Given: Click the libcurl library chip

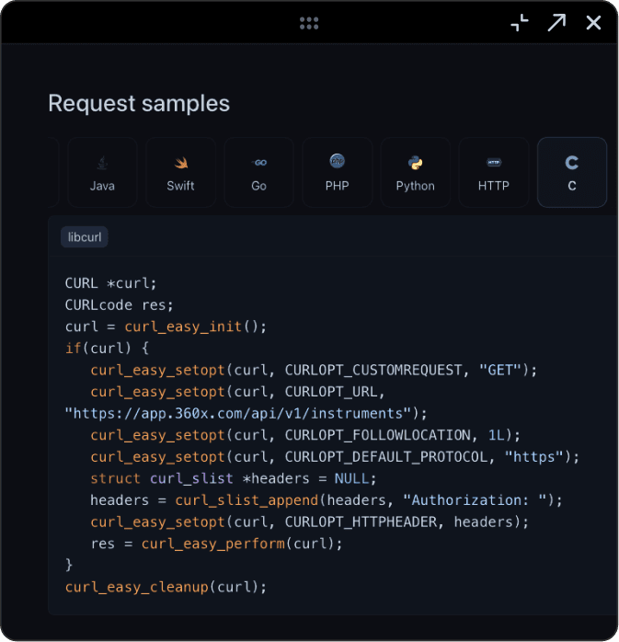Looking at the screenshot, I should click(85, 237).
